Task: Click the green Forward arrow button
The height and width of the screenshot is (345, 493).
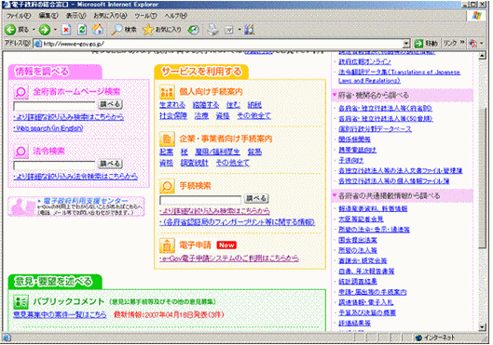Action: [45, 30]
